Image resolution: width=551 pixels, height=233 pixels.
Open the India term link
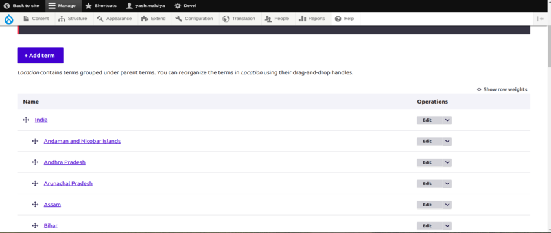(41, 120)
